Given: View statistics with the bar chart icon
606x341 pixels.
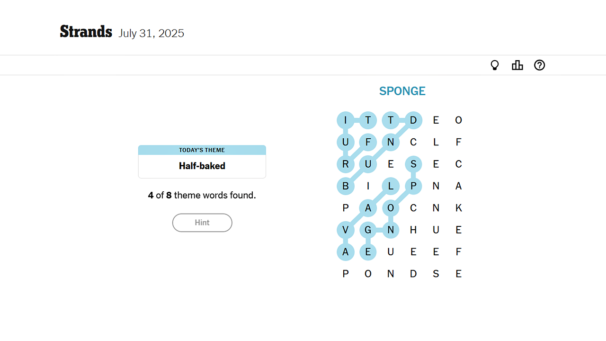Looking at the screenshot, I should pyautogui.click(x=517, y=65).
